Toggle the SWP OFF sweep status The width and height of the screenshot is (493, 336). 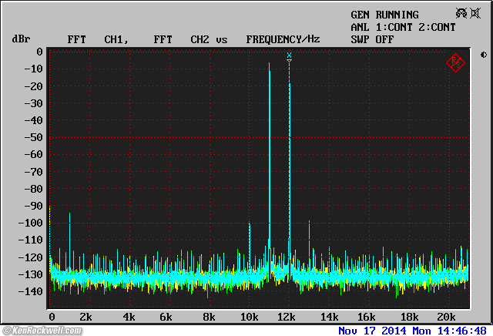coord(372,39)
